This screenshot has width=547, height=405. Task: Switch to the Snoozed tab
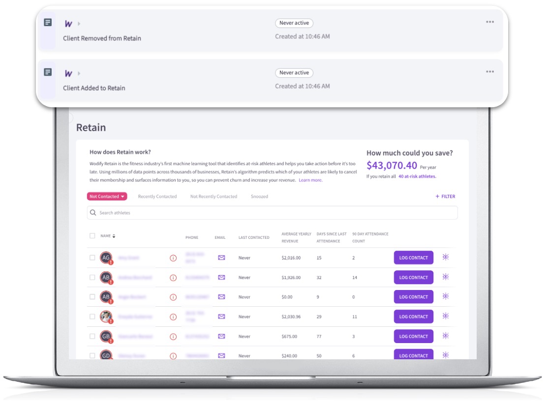[260, 197]
